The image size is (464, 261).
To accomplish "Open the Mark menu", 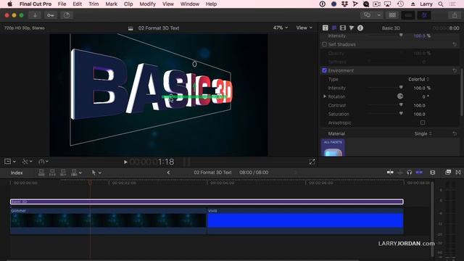I will [111, 4].
